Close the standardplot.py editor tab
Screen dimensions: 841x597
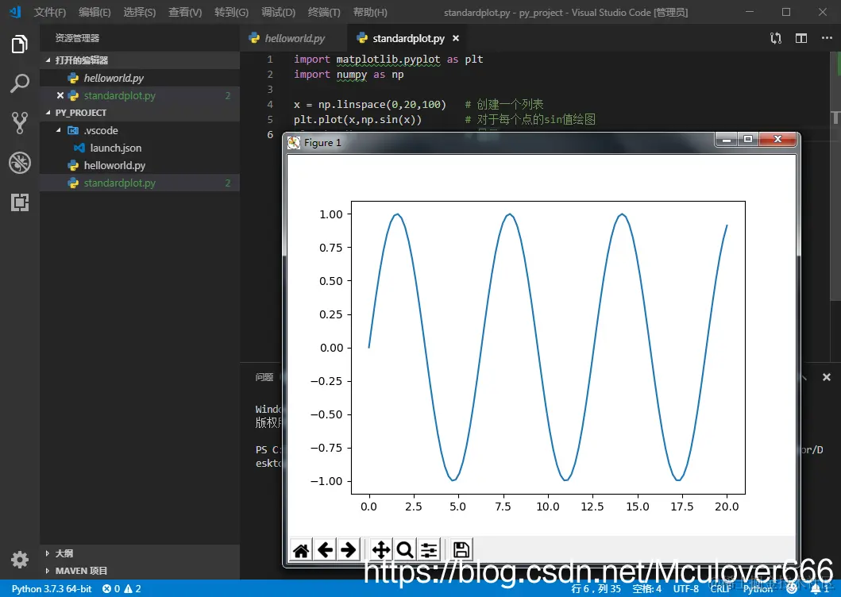point(455,38)
